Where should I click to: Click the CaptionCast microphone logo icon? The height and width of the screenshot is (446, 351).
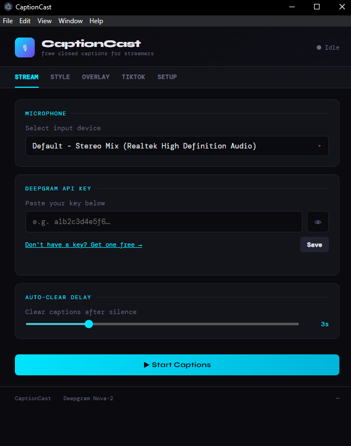pos(25,47)
